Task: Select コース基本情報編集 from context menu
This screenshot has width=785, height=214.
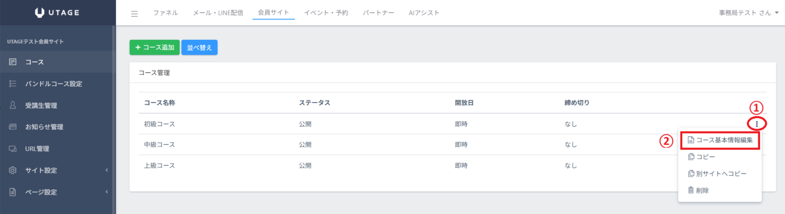Action: pos(720,140)
